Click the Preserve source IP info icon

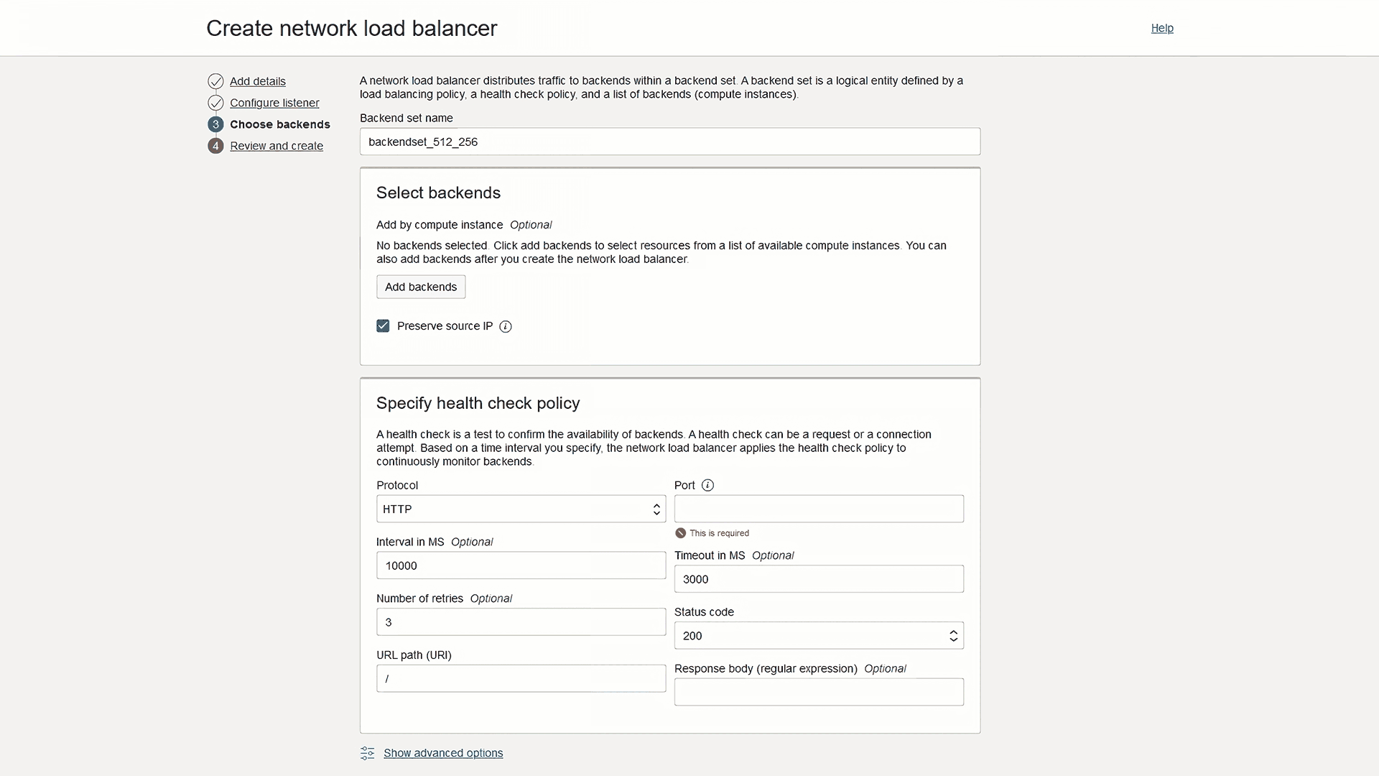tap(505, 326)
